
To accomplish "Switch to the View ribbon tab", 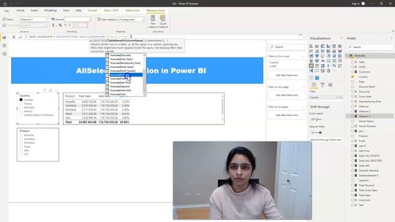I will (66, 10).
